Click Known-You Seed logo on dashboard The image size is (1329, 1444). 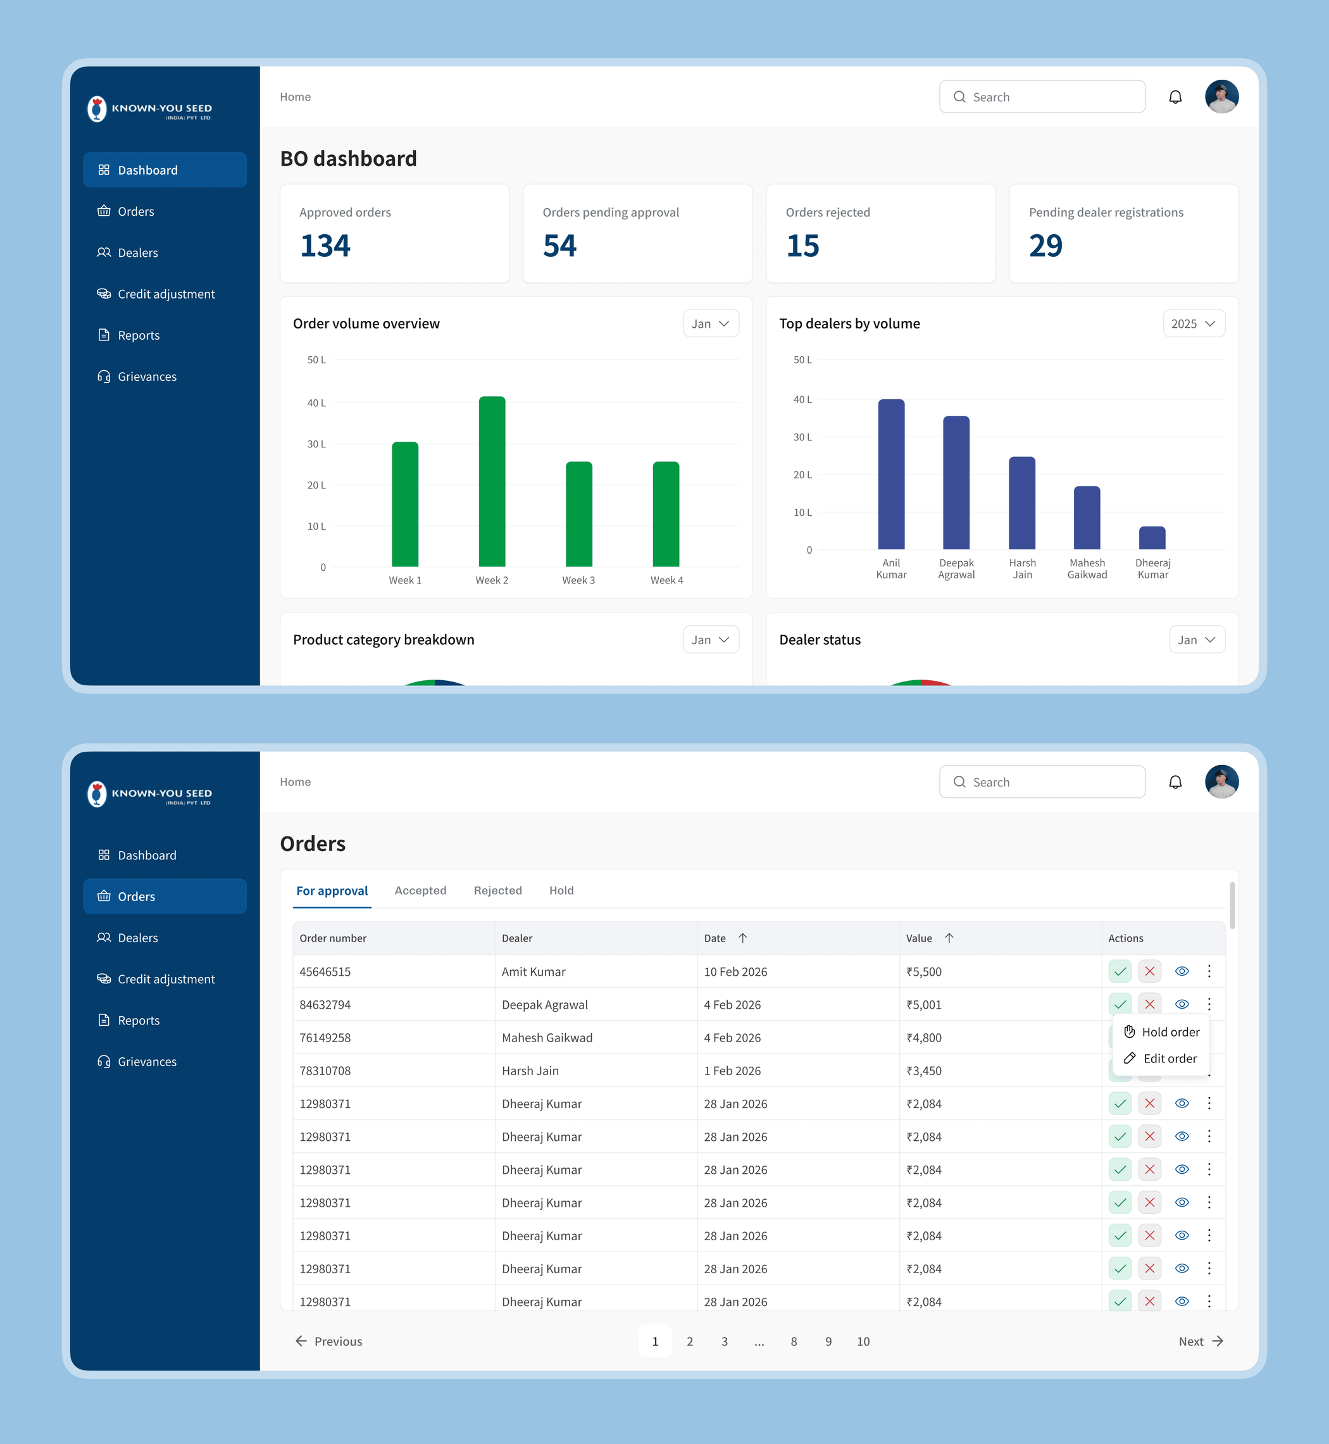click(x=149, y=109)
